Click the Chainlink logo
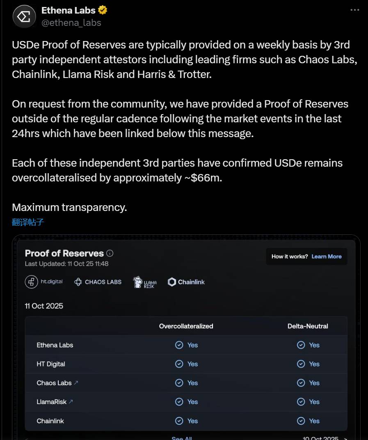Image resolution: width=368 pixels, height=440 pixels. [186, 282]
